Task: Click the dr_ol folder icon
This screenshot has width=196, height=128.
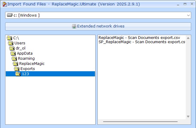Action: (x=12, y=48)
